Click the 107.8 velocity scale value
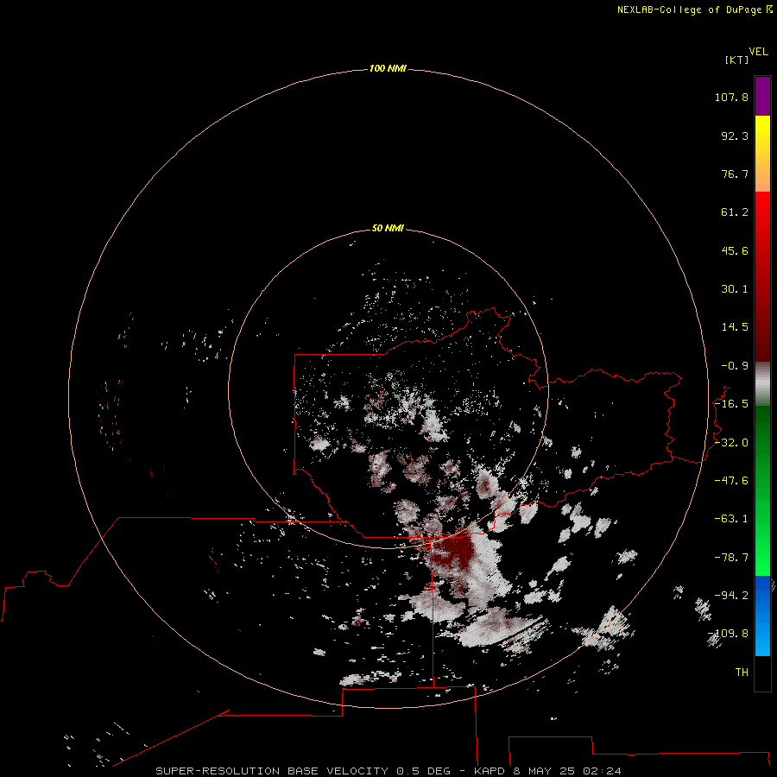Image resolution: width=777 pixels, height=777 pixels. click(731, 97)
